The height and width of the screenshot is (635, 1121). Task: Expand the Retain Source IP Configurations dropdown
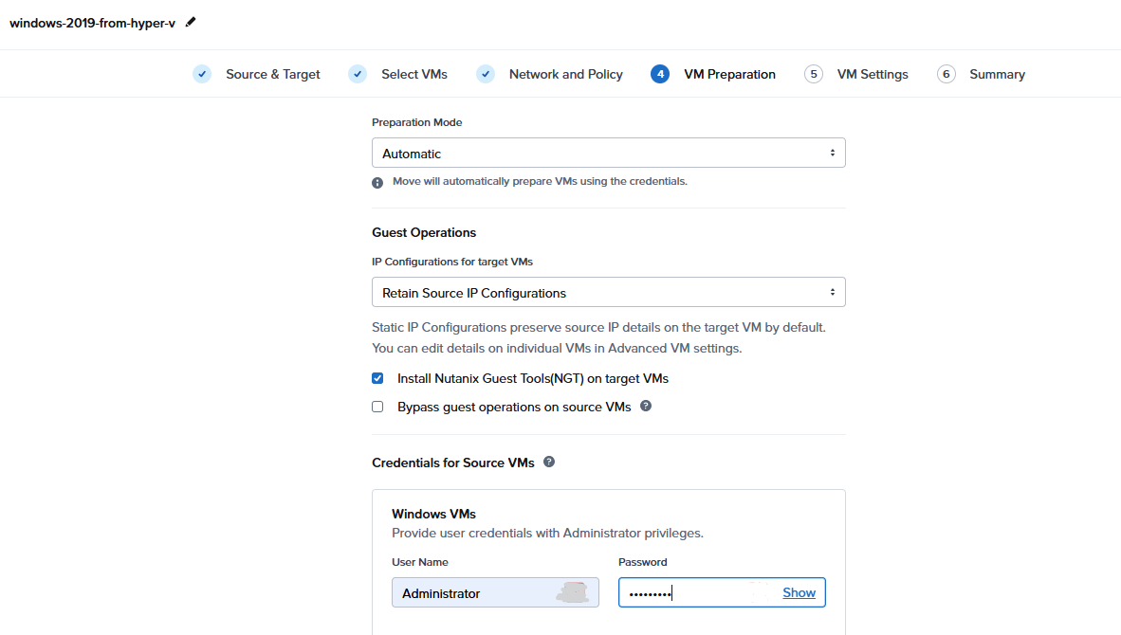[x=608, y=293]
